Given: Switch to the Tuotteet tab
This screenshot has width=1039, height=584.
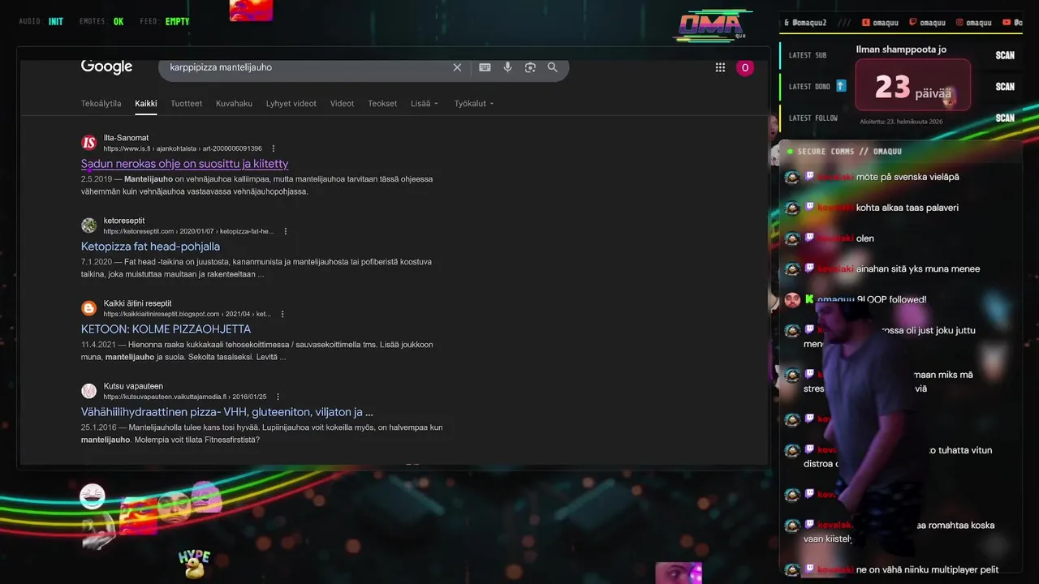Looking at the screenshot, I should tap(187, 104).
